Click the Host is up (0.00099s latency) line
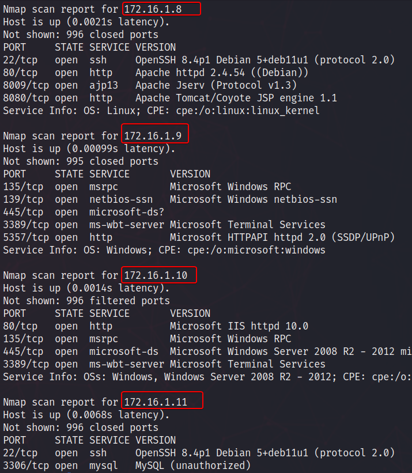The width and height of the screenshot is (412, 473). coord(89,149)
